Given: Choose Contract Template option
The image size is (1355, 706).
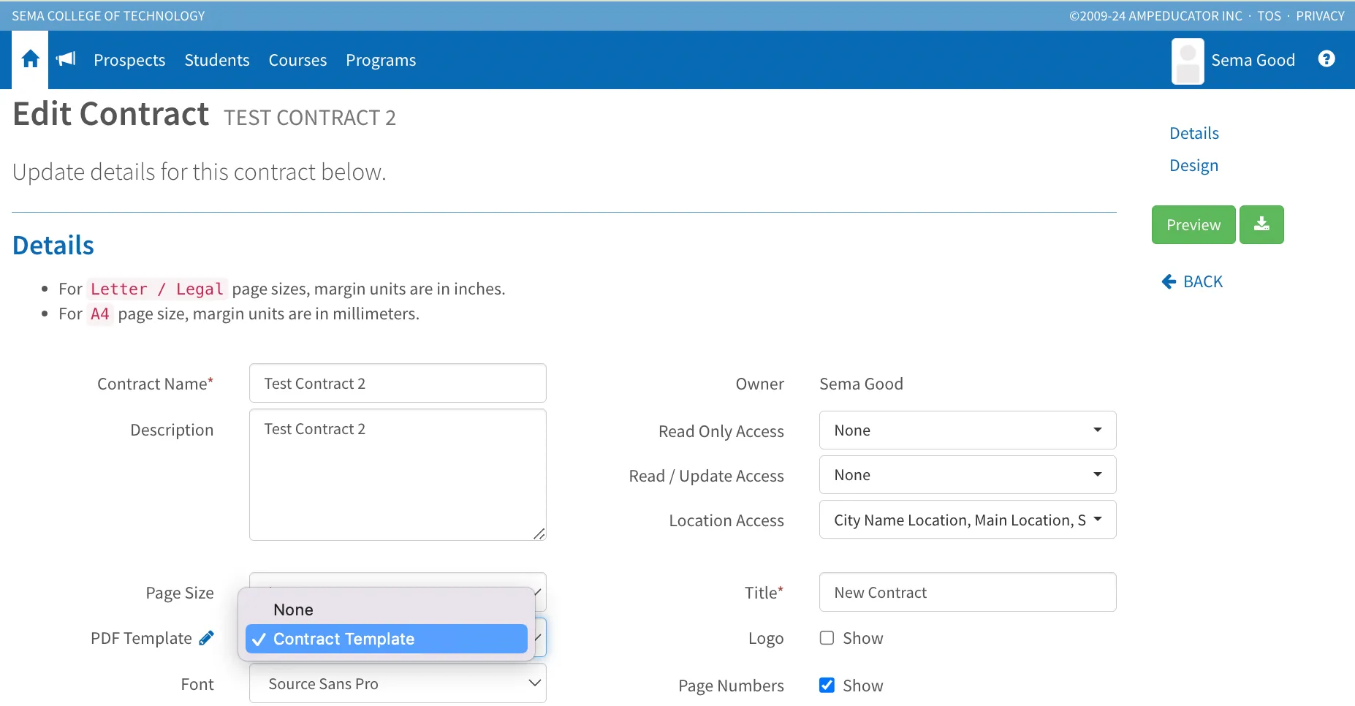Looking at the screenshot, I should click(x=387, y=639).
